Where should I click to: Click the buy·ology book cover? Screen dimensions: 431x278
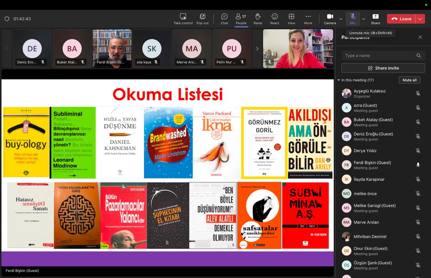[x=26, y=142]
